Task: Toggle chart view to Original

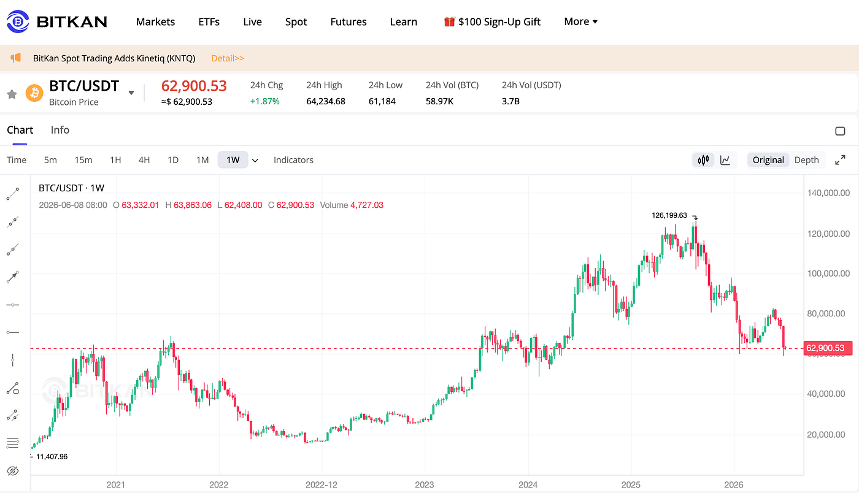Action: pos(768,160)
